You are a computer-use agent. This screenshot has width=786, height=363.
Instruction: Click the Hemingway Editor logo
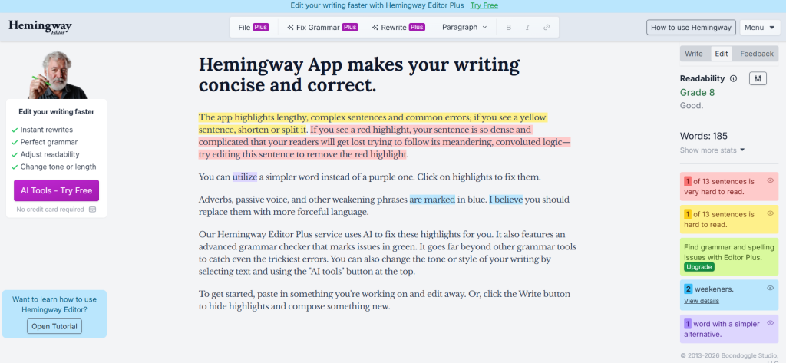[40, 27]
